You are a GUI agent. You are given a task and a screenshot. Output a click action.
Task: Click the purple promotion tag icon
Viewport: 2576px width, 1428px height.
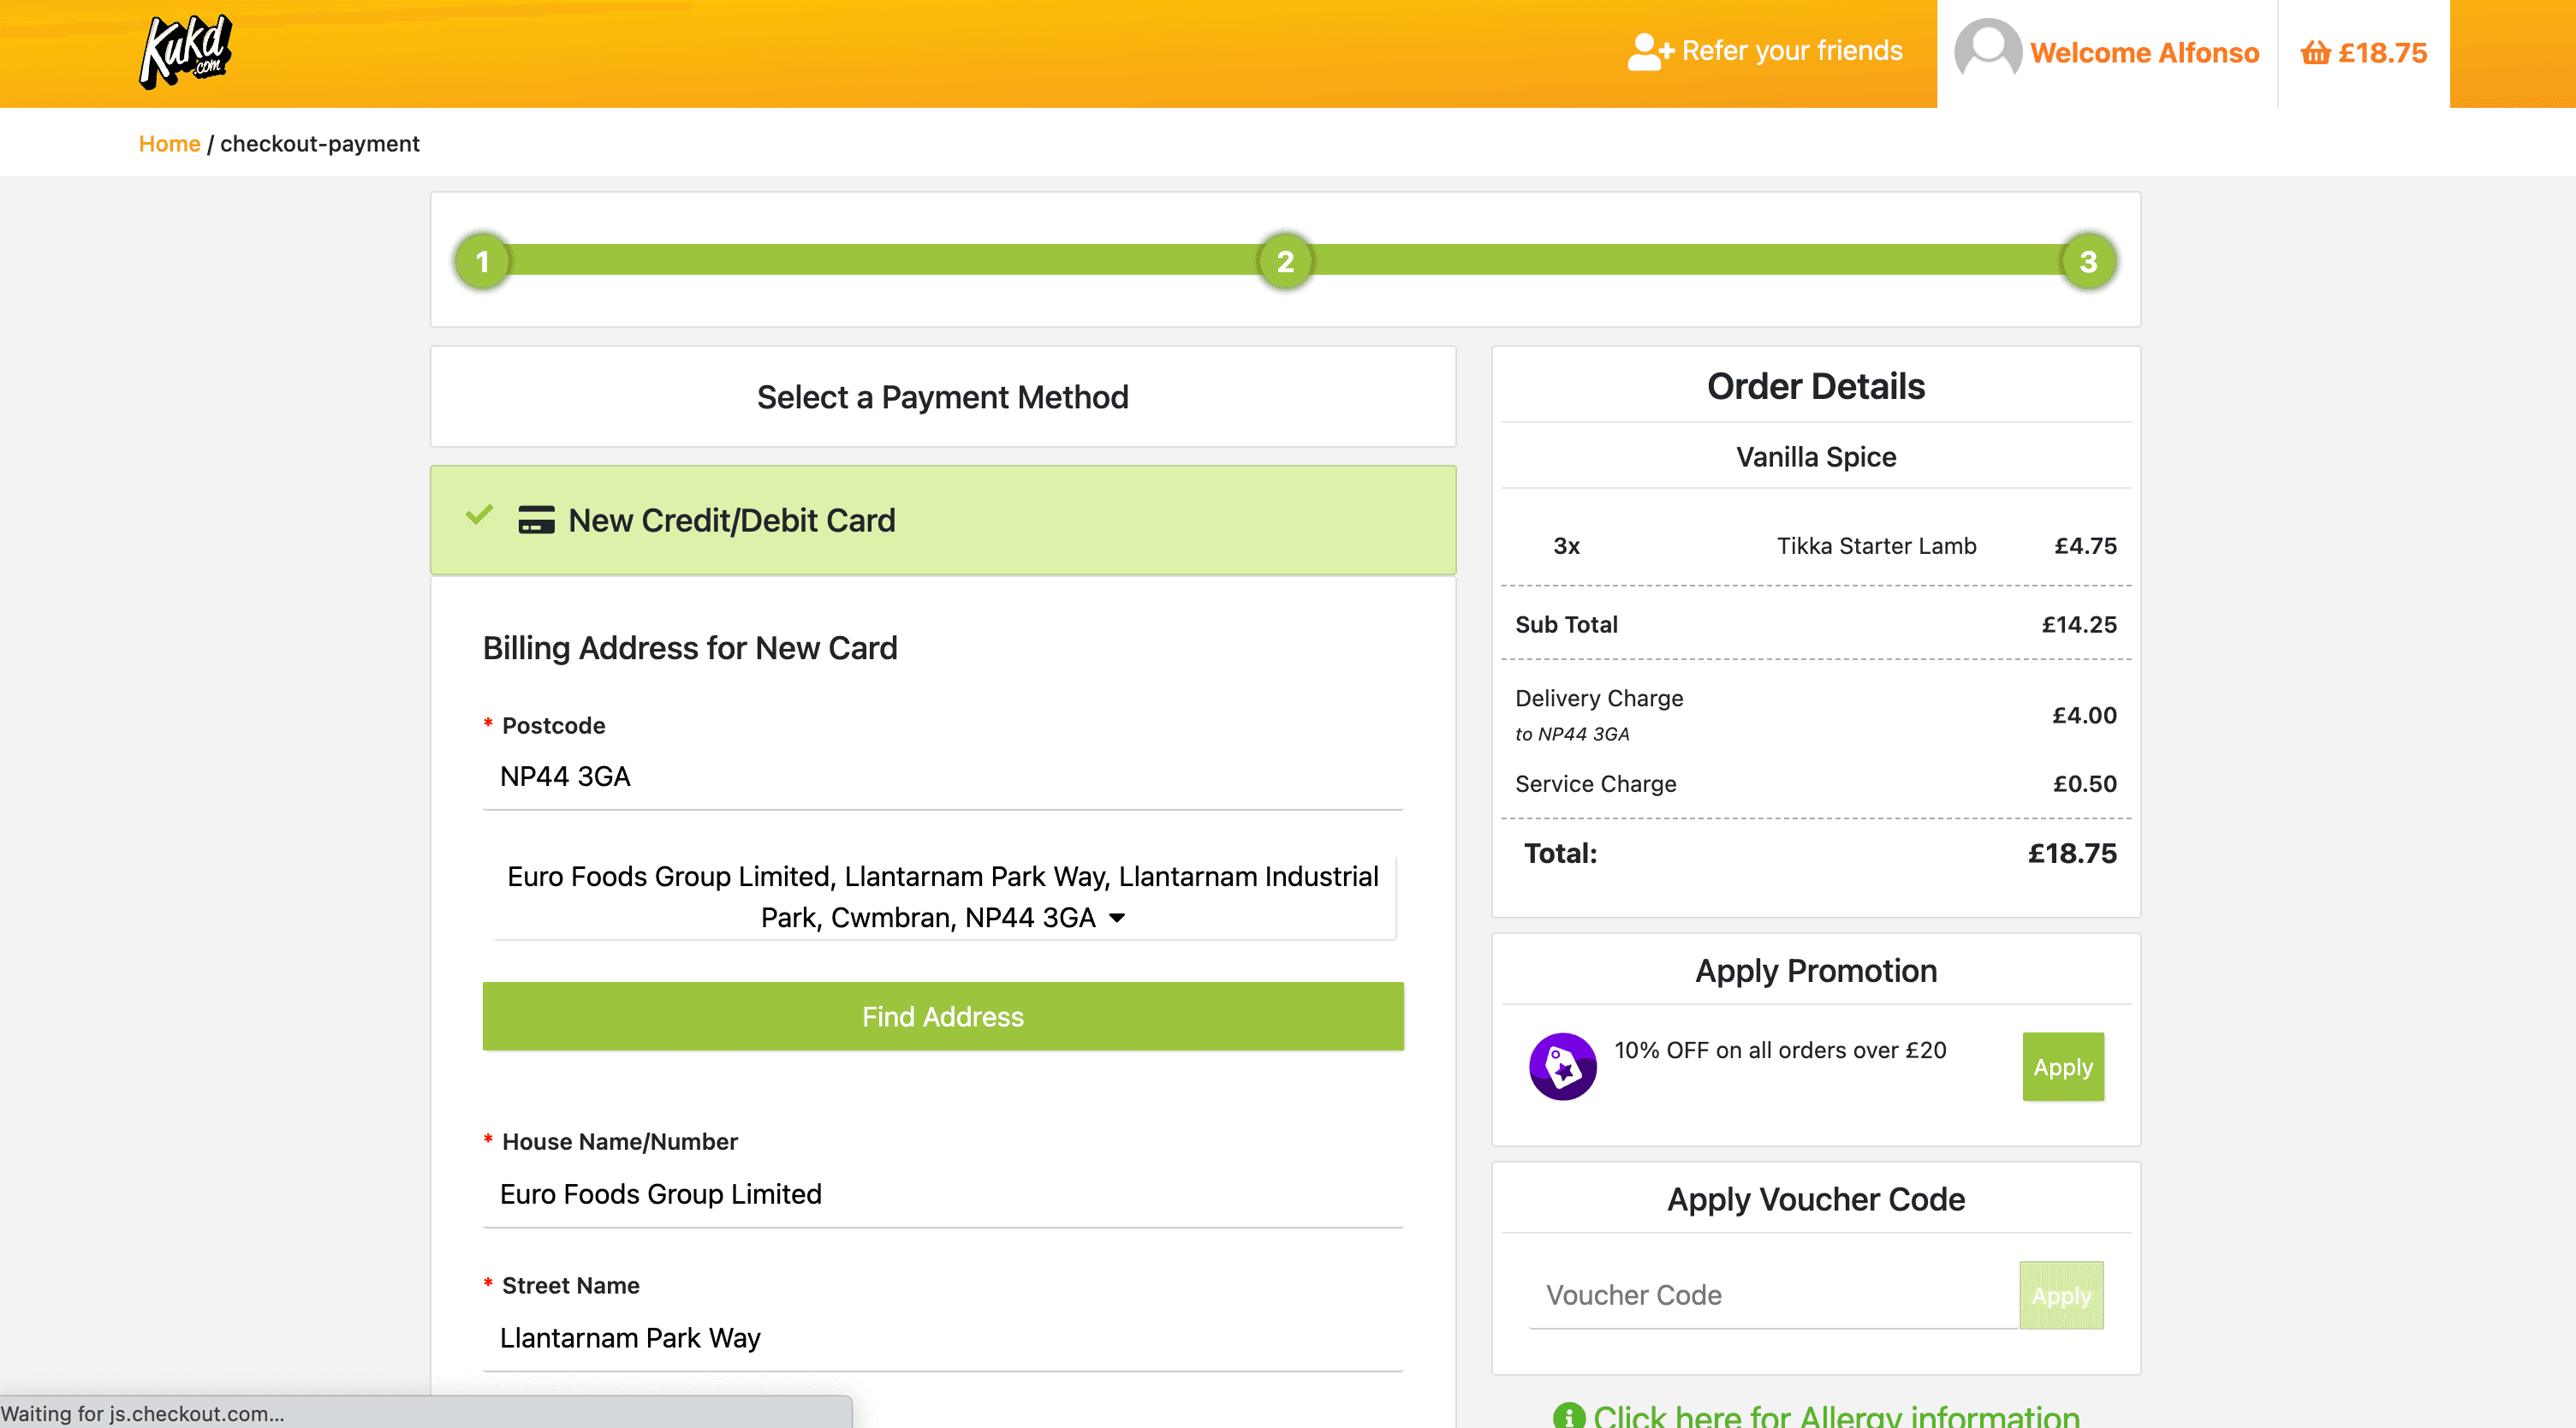pyautogui.click(x=1562, y=1066)
